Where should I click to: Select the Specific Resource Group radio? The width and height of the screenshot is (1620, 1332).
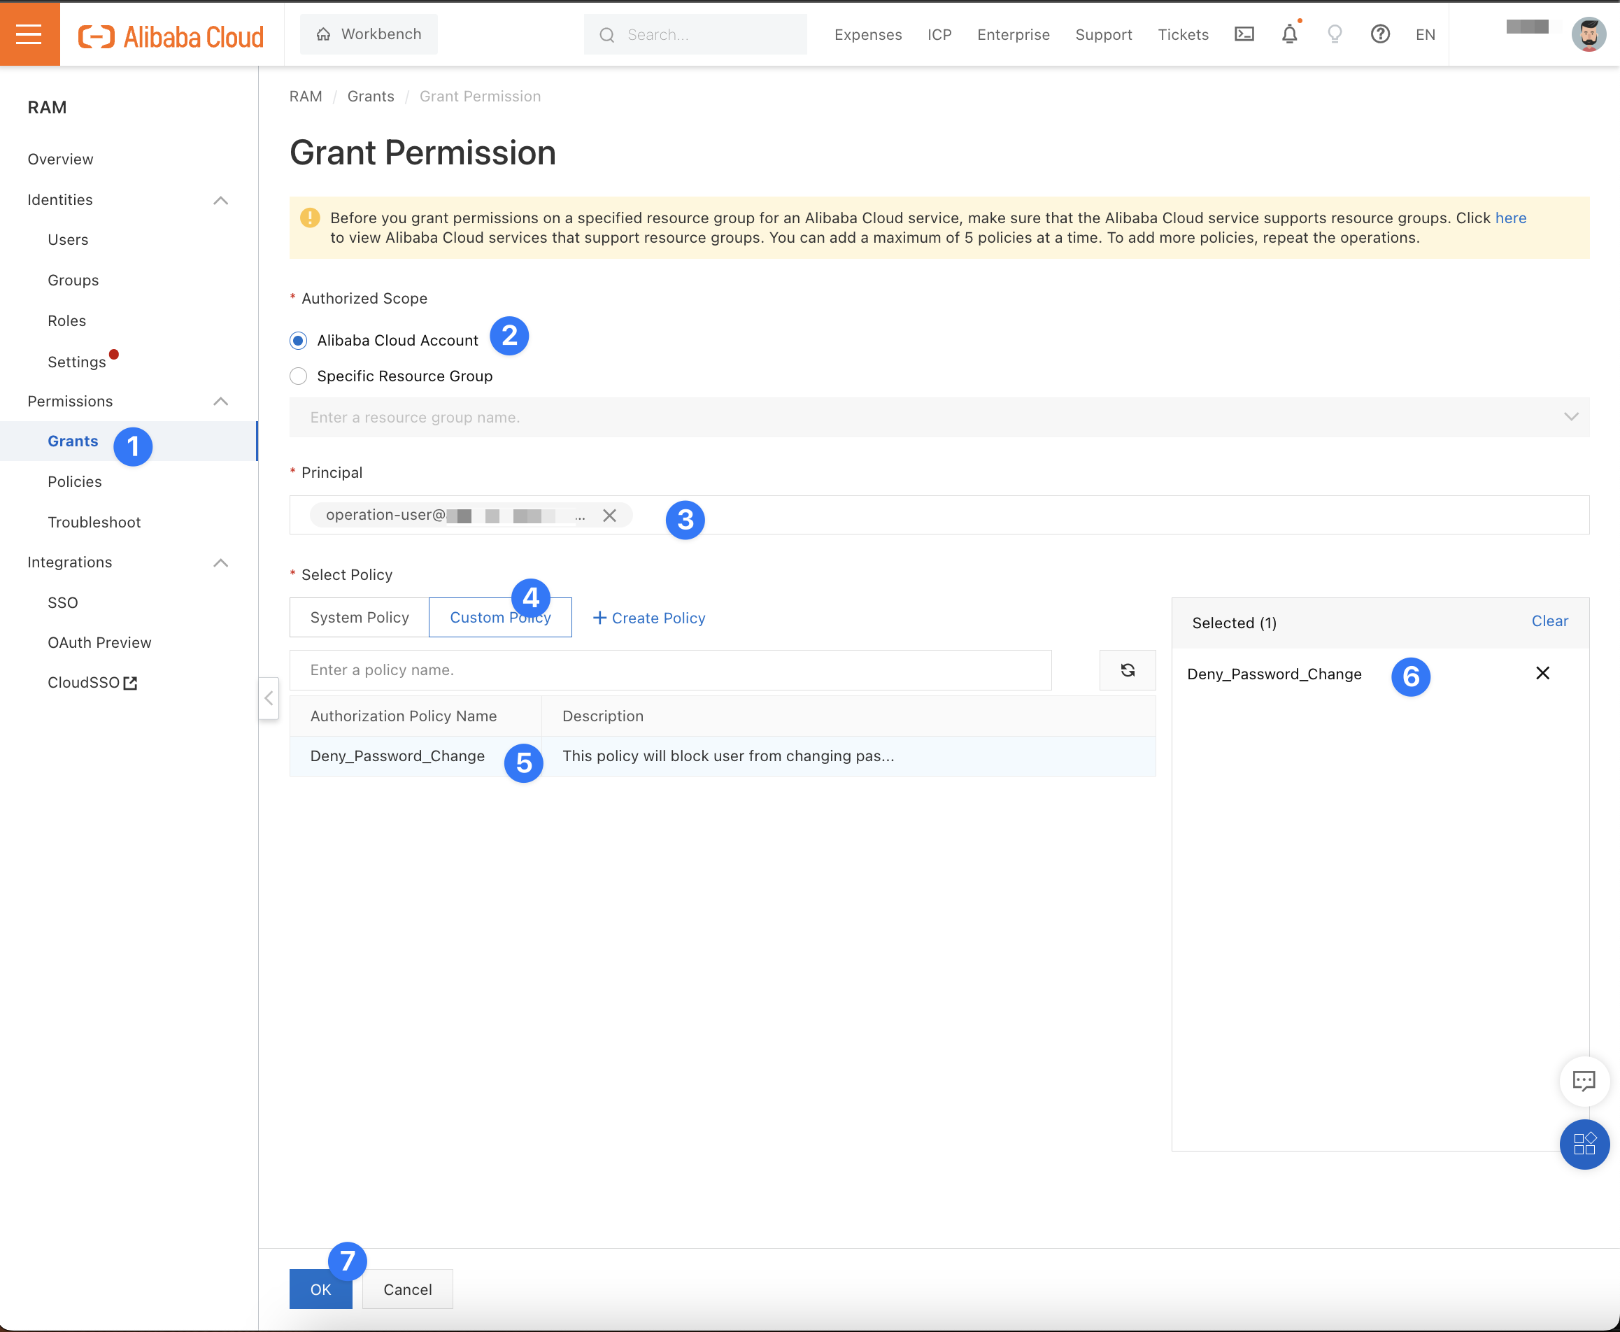pos(299,376)
